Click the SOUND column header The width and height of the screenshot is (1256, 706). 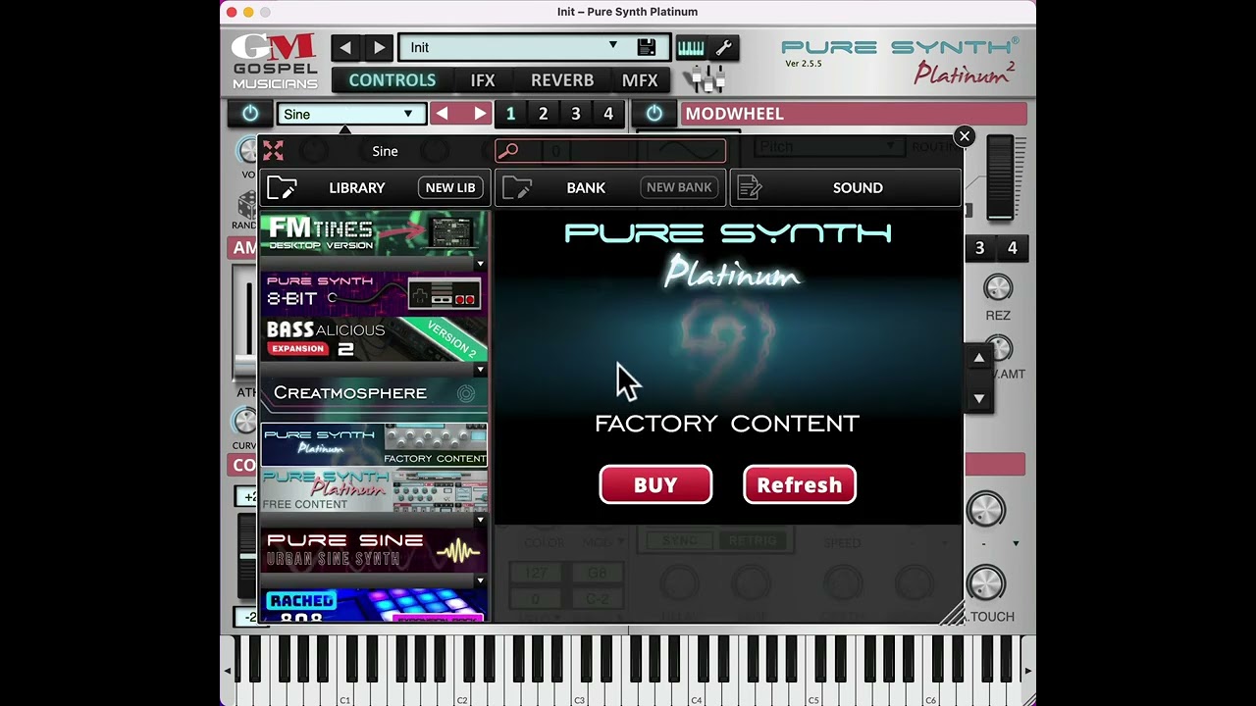point(858,187)
